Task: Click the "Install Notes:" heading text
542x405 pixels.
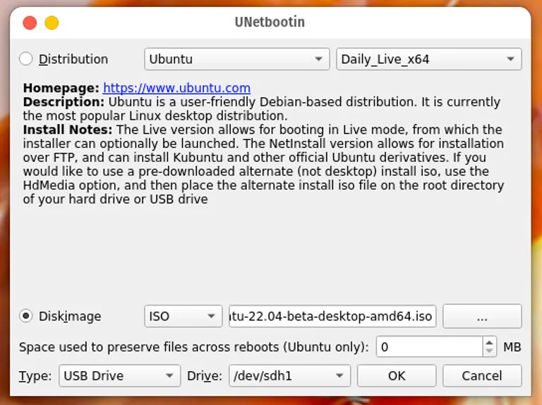Action: coord(68,130)
